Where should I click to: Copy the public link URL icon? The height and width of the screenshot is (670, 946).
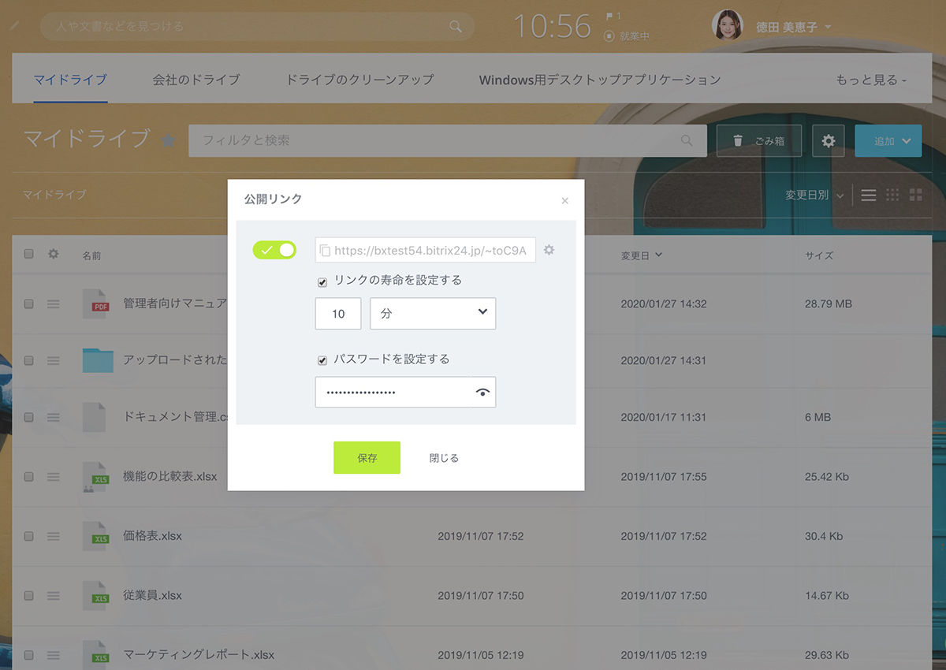point(325,251)
